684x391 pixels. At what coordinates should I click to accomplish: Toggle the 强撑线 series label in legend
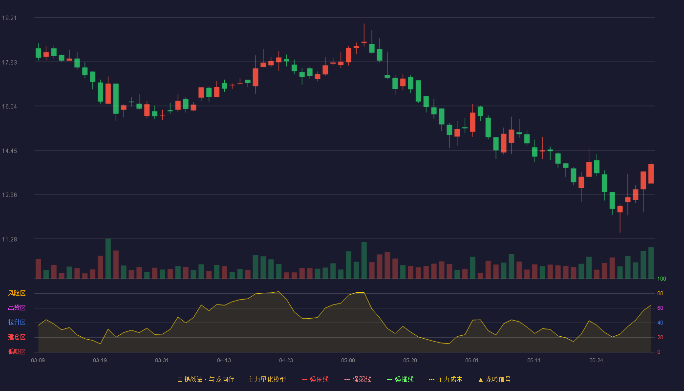404,379
